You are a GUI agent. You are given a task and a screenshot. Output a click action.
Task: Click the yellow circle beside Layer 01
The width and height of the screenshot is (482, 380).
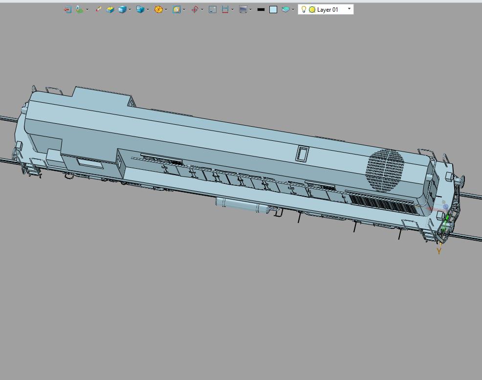[x=312, y=10]
